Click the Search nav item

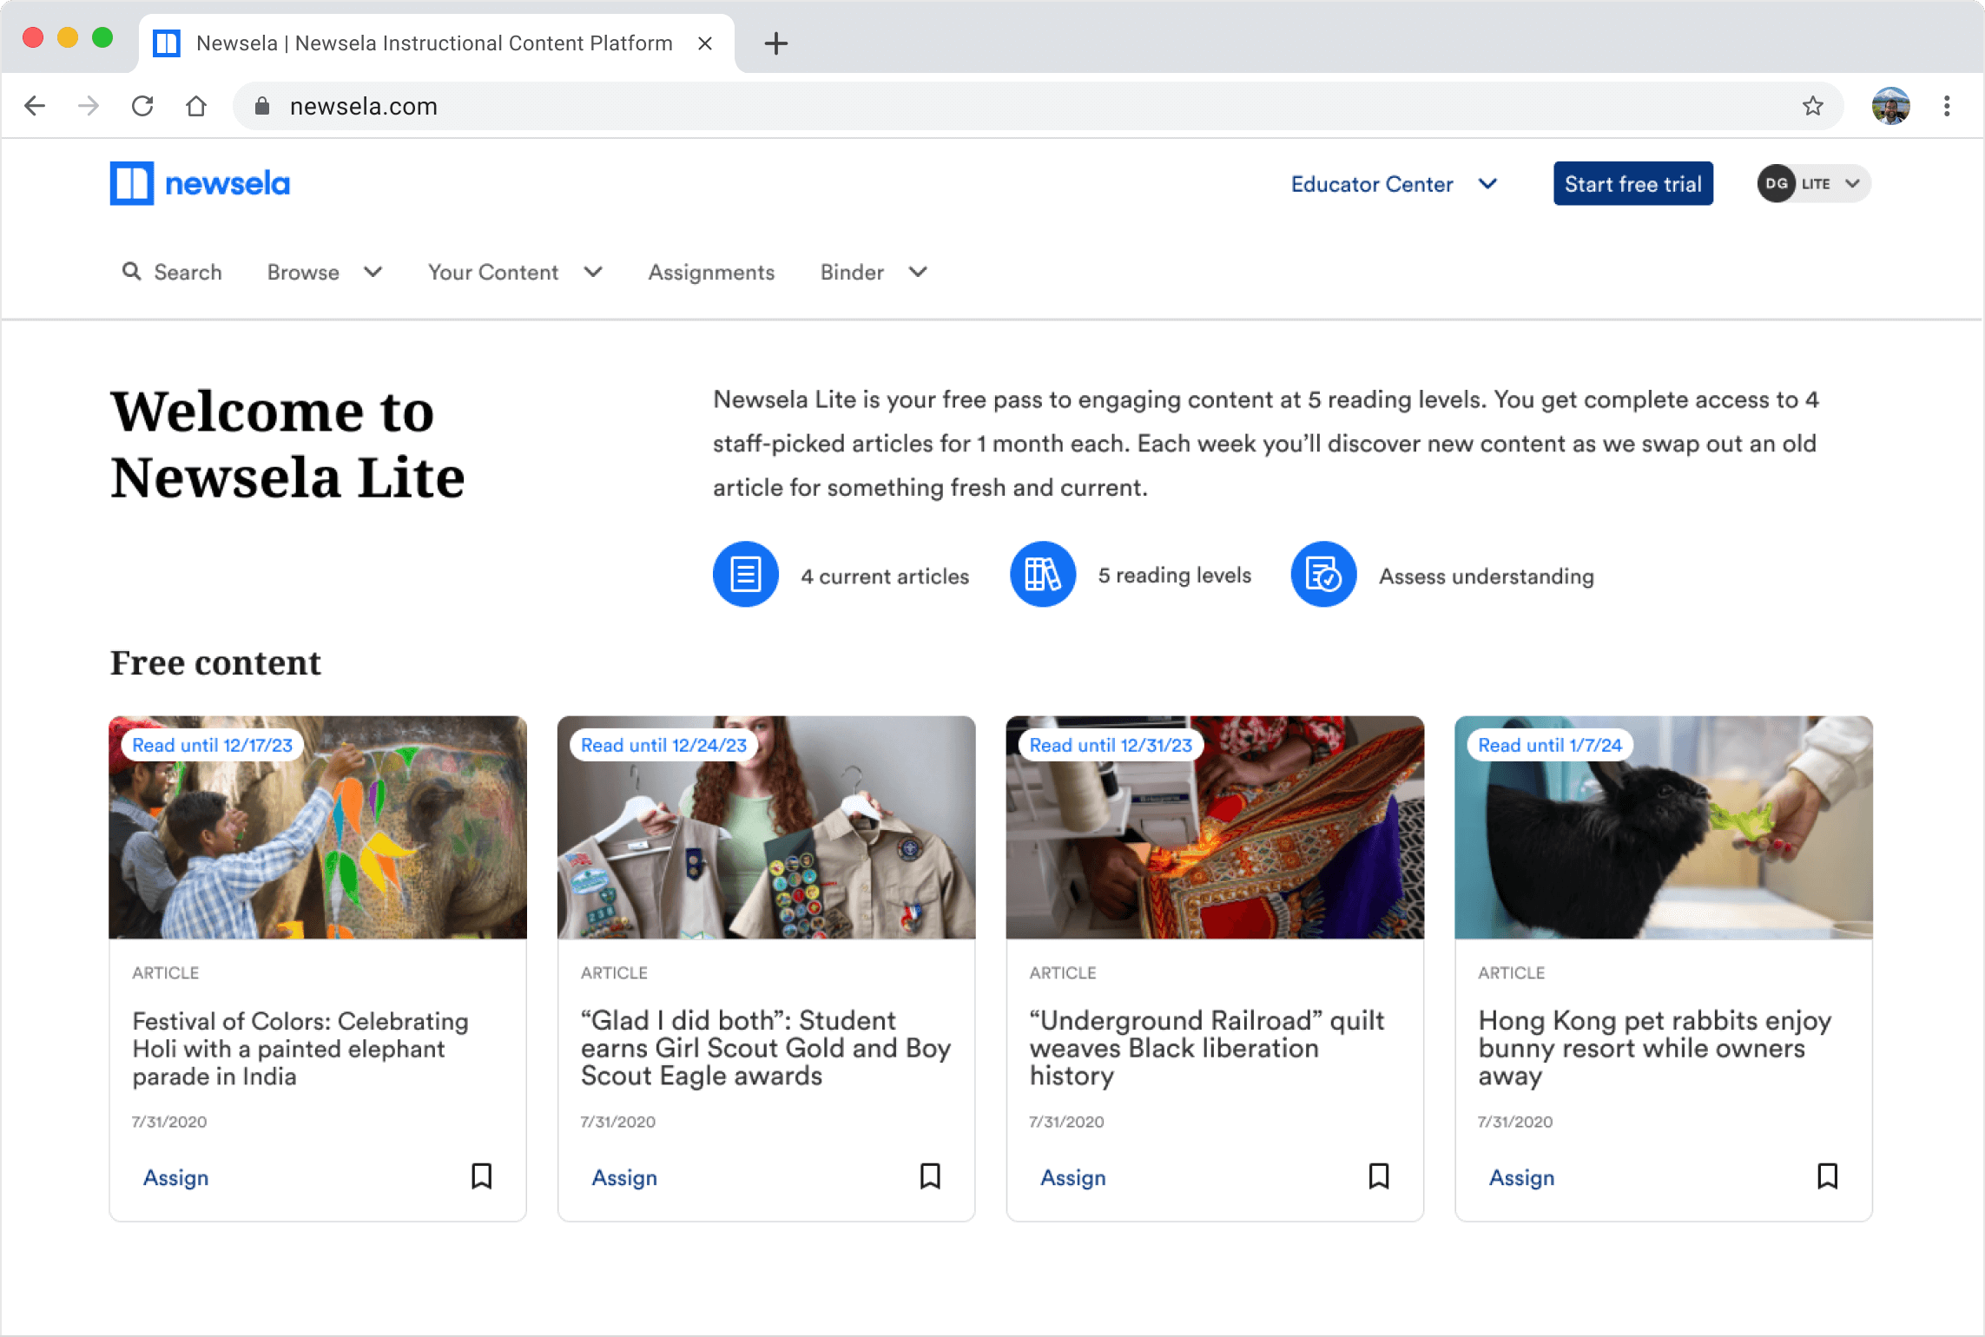coord(172,272)
